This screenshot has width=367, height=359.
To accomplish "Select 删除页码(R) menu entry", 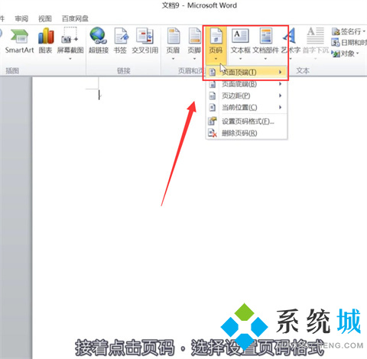I will pos(246,133).
